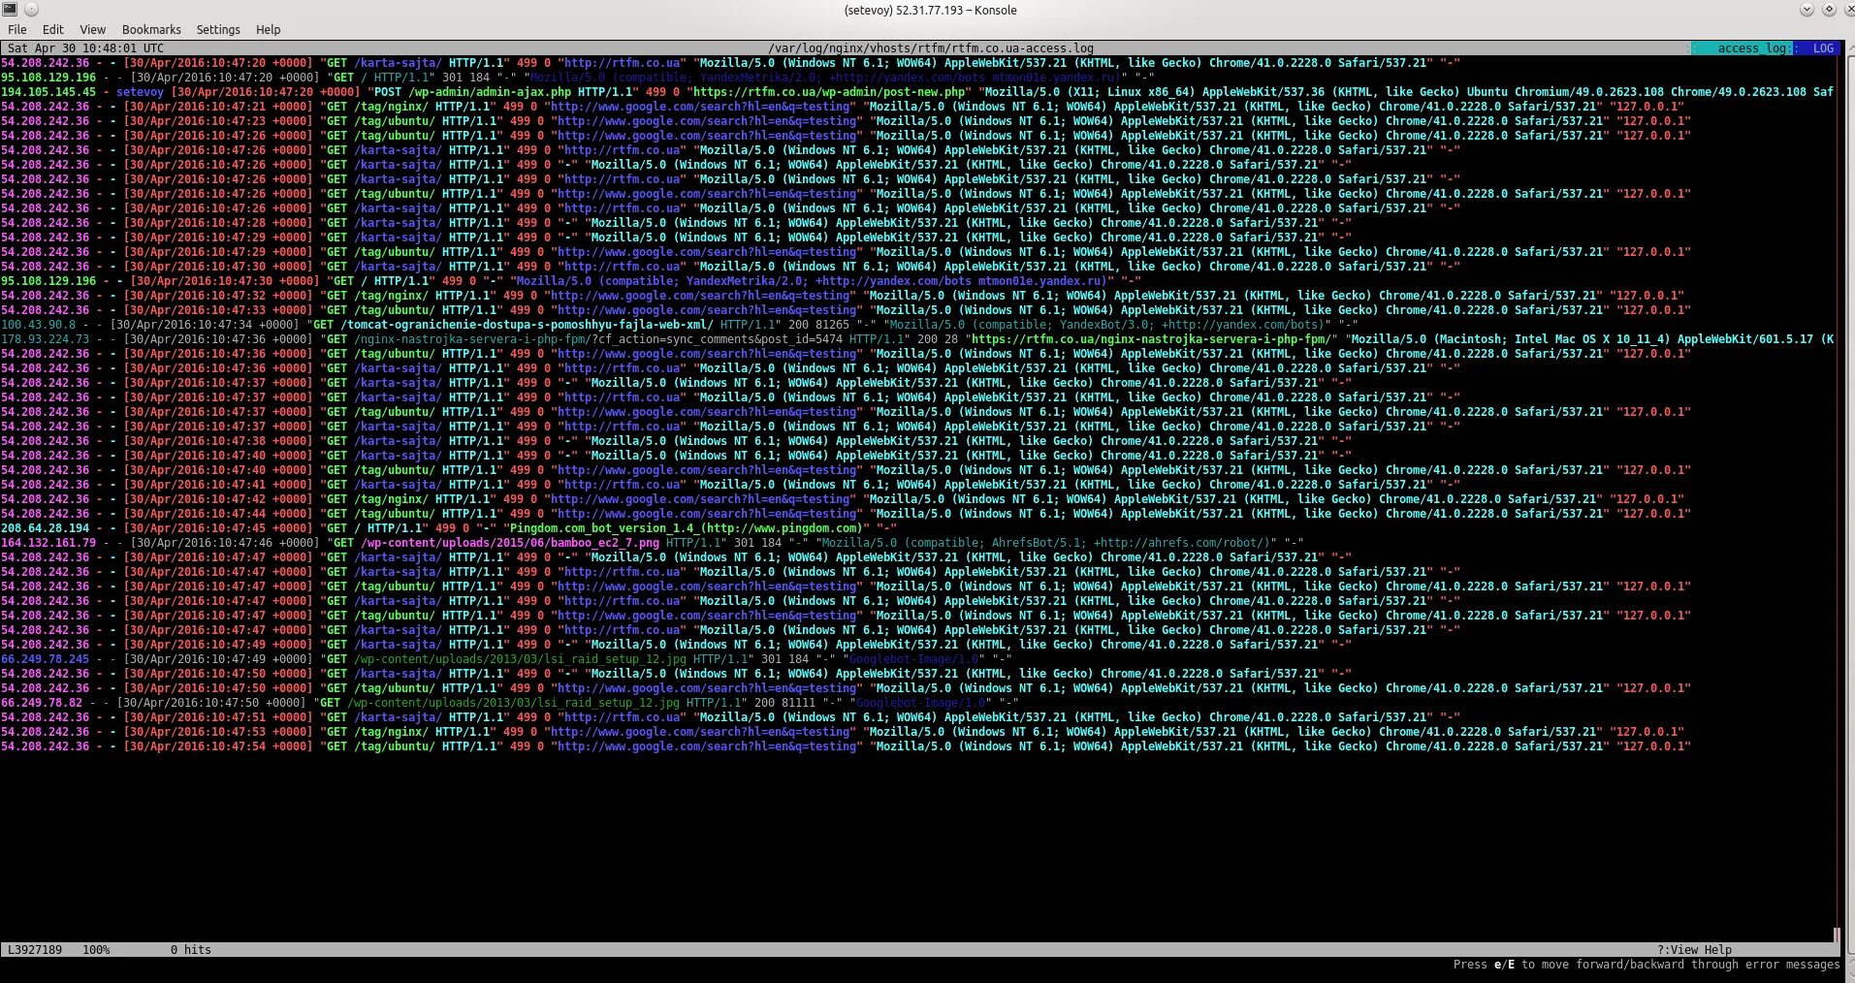The width and height of the screenshot is (1855, 983).
Task: Select the /tag/nginx/ request at 10:47:21
Action: (842, 107)
